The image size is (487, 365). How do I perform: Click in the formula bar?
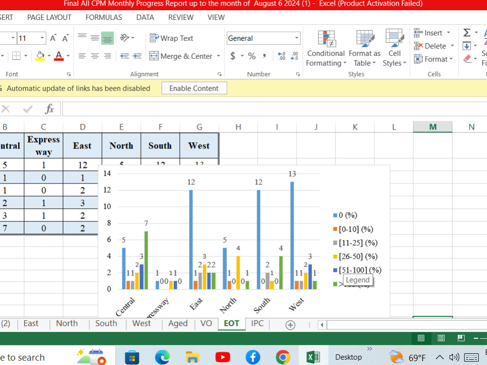tap(275, 109)
